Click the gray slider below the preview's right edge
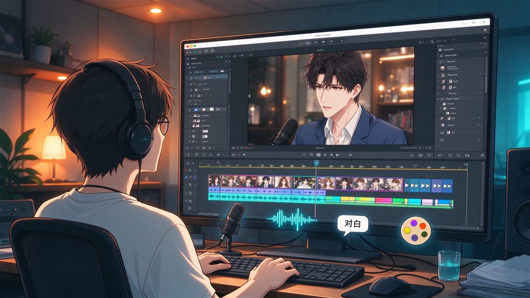 (409, 148)
